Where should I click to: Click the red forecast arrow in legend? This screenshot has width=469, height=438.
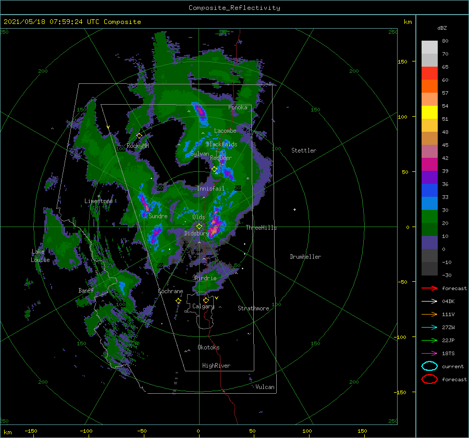(429, 288)
